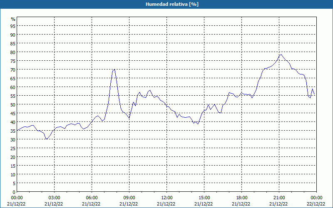
Task: Select the 21/12/22 date under 09:00
Action: 129,204
